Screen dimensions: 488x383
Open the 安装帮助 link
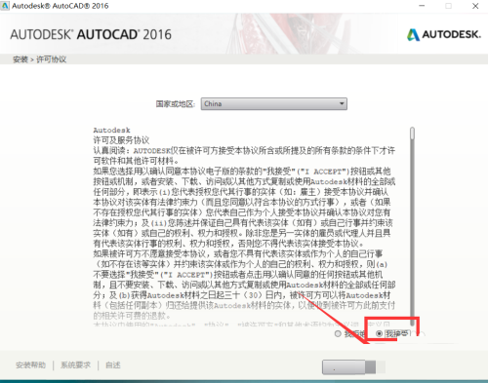pos(30,365)
